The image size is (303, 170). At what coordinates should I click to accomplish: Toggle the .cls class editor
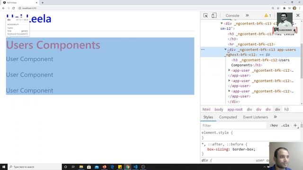285,125
